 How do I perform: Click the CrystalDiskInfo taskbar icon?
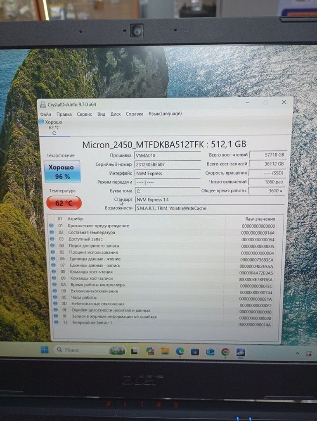click(x=240, y=352)
